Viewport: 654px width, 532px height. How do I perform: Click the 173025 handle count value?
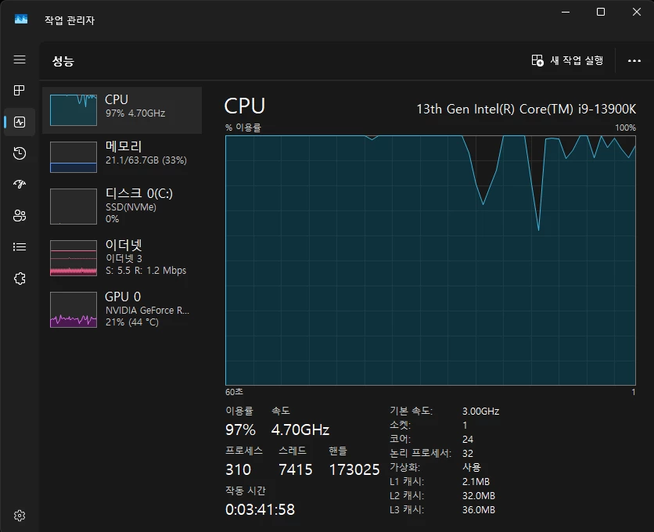coord(354,470)
